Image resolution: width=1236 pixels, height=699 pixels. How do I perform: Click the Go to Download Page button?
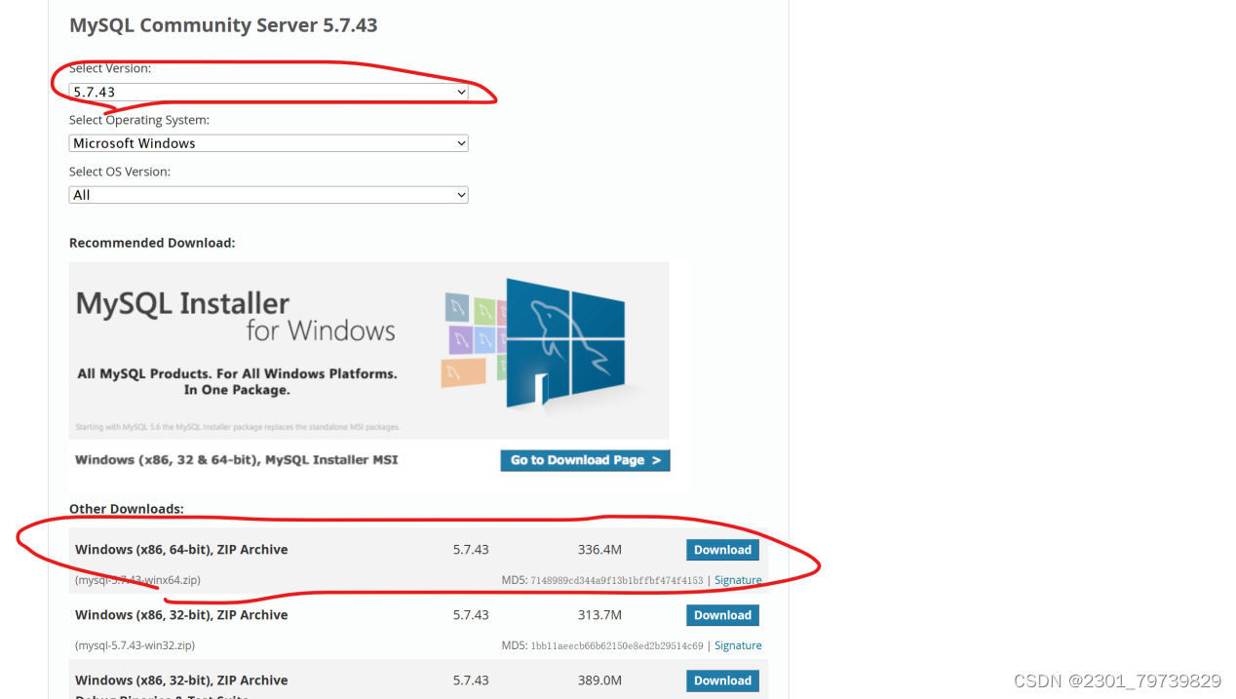(585, 460)
